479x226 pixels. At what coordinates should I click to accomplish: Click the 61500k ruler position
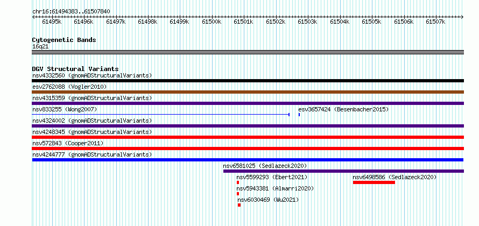[212, 22]
